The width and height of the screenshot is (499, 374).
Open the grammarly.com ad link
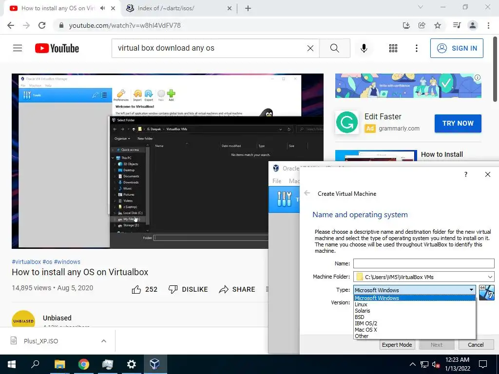399,129
